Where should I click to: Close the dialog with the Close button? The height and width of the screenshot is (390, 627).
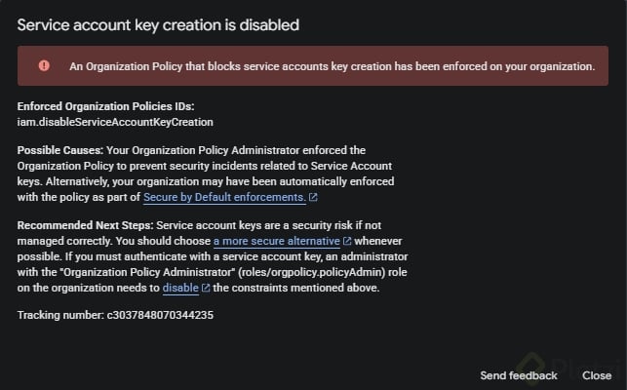(597, 375)
